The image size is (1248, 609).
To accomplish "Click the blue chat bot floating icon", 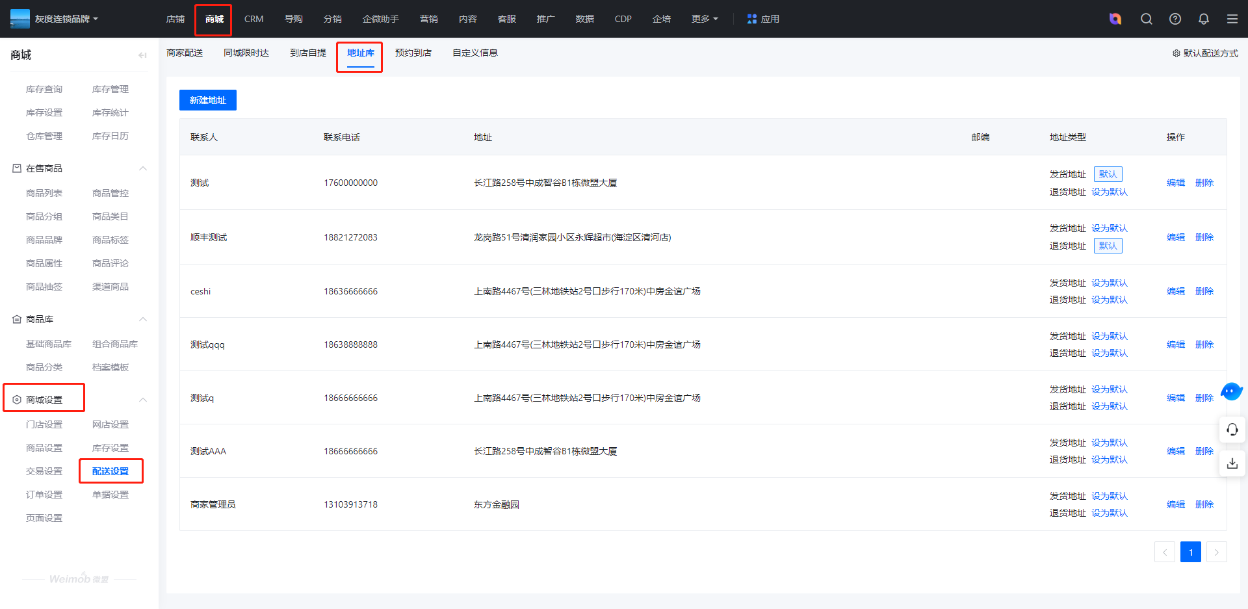I will click(1231, 391).
